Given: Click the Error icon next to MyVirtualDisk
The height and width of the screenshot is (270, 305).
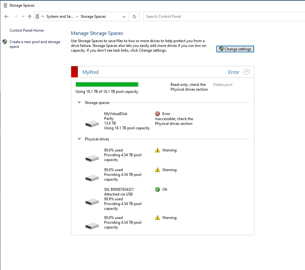Looking at the screenshot, I should click(158, 113).
